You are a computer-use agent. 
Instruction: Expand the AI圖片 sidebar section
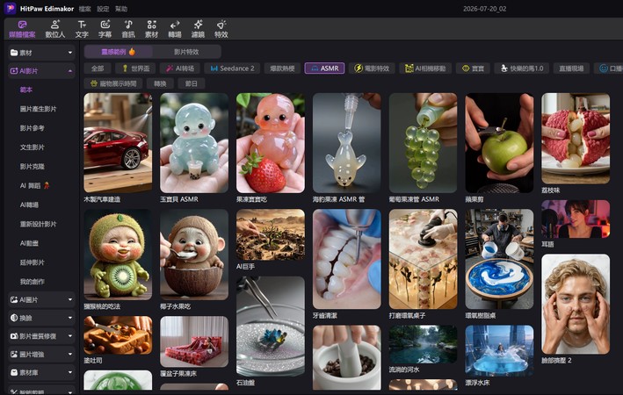pyautogui.click(x=41, y=299)
